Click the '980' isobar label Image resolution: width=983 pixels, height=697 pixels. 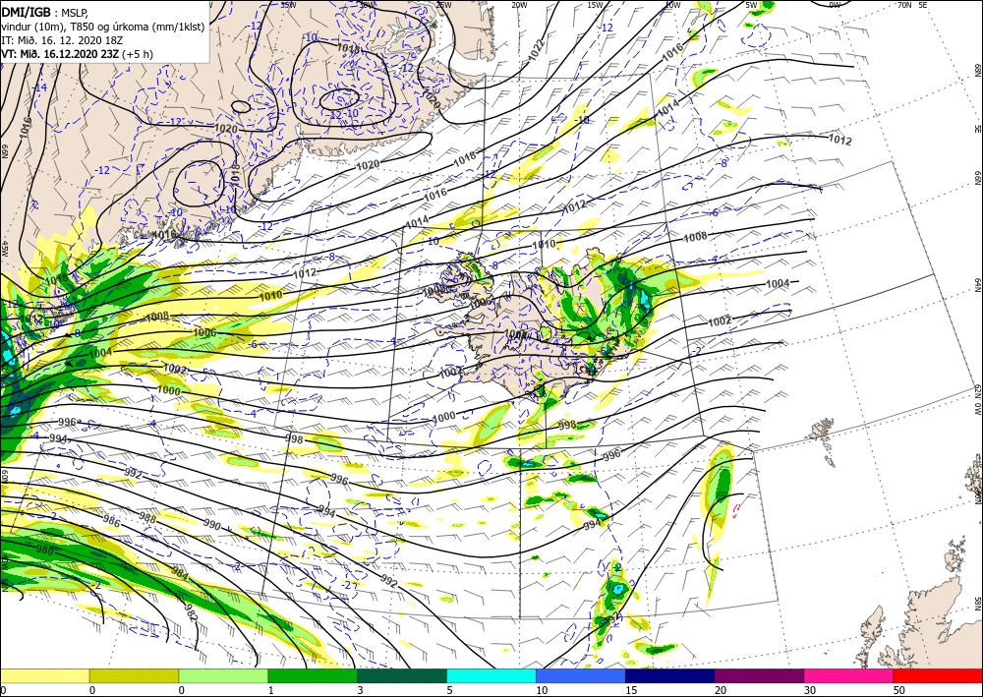tap(45, 551)
